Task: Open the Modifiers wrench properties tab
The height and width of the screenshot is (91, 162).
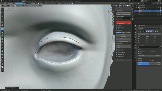Action: coord(135,48)
